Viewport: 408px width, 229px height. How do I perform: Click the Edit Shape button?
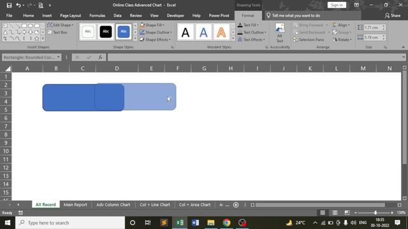pyautogui.click(x=61, y=25)
